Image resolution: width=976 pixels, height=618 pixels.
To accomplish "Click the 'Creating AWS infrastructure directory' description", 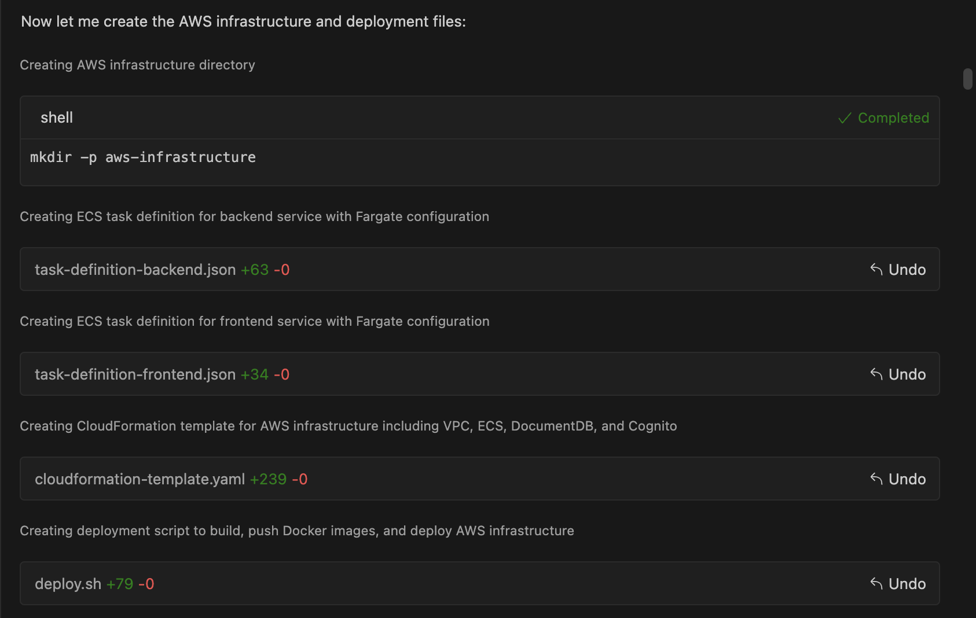I will [137, 65].
